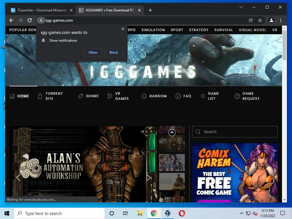Screen dimensions: 292x219
Task: Open the Windows Start menu
Action: 7,213
